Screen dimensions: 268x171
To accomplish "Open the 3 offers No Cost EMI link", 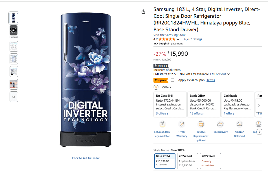I will [162, 114].
